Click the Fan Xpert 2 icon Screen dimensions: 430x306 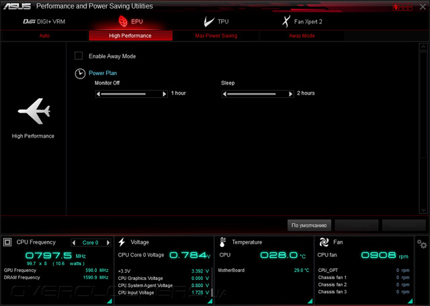tap(286, 21)
